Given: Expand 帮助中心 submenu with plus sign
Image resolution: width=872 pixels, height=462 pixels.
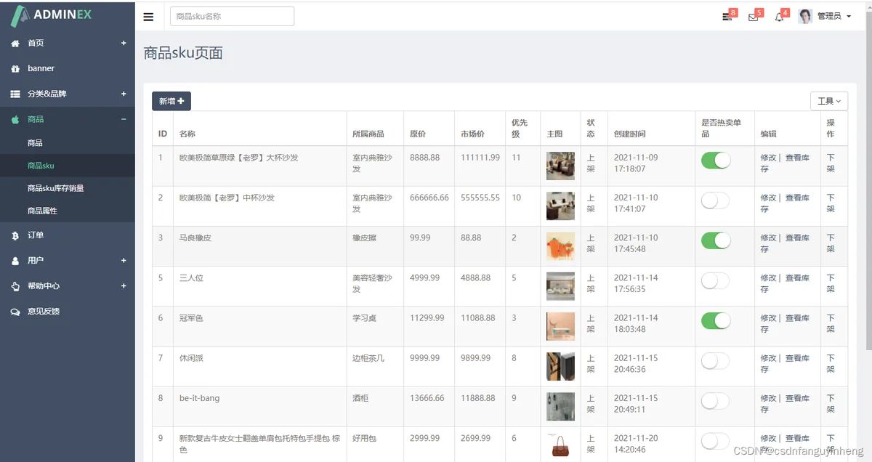Looking at the screenshot, I should tap(124, 285).
